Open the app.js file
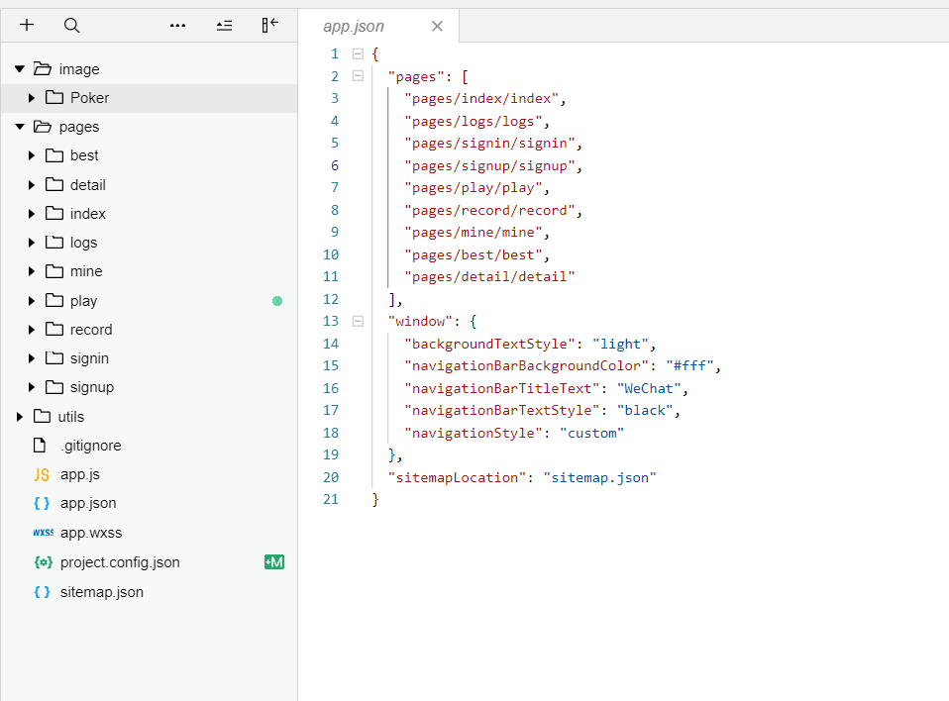The width and height of the screenshot is (949, 701). 80,475
